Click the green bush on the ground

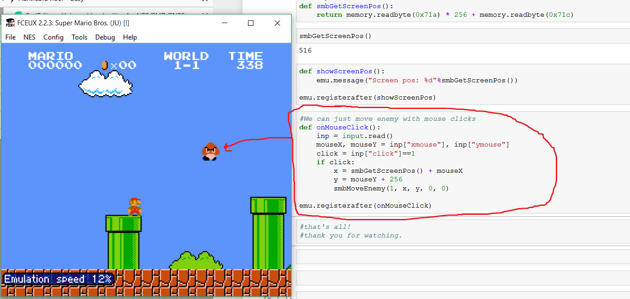coord(196,261)
